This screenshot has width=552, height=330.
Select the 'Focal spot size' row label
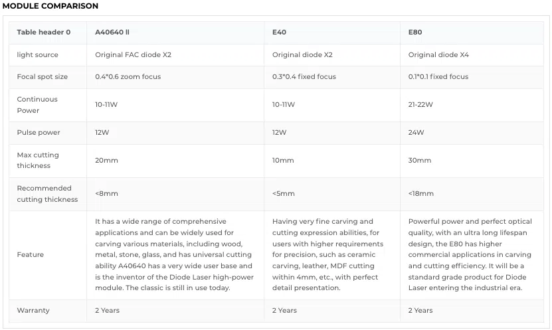click(43, 77)
